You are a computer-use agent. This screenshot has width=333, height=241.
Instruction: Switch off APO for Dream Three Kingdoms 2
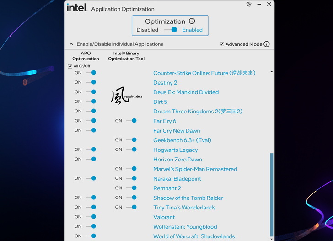tap(91, 111)
